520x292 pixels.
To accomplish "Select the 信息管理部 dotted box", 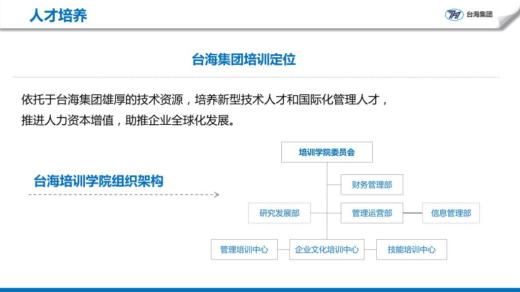I will (x=451, y=213).
